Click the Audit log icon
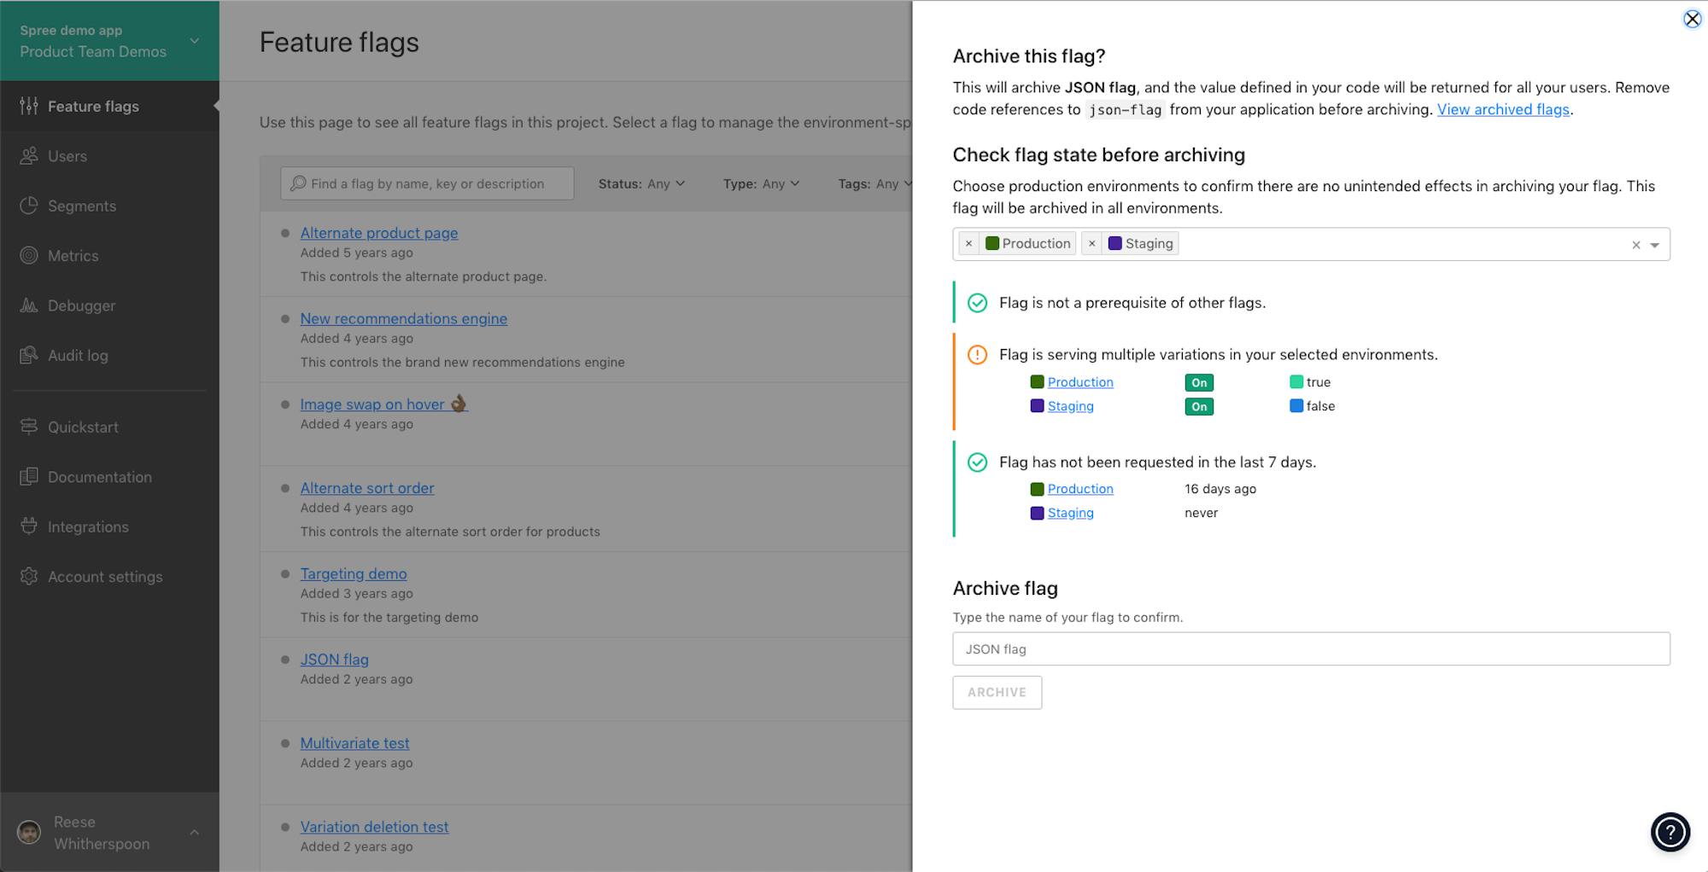Screen dimensions: 1708x872 [x=29, y=355]
